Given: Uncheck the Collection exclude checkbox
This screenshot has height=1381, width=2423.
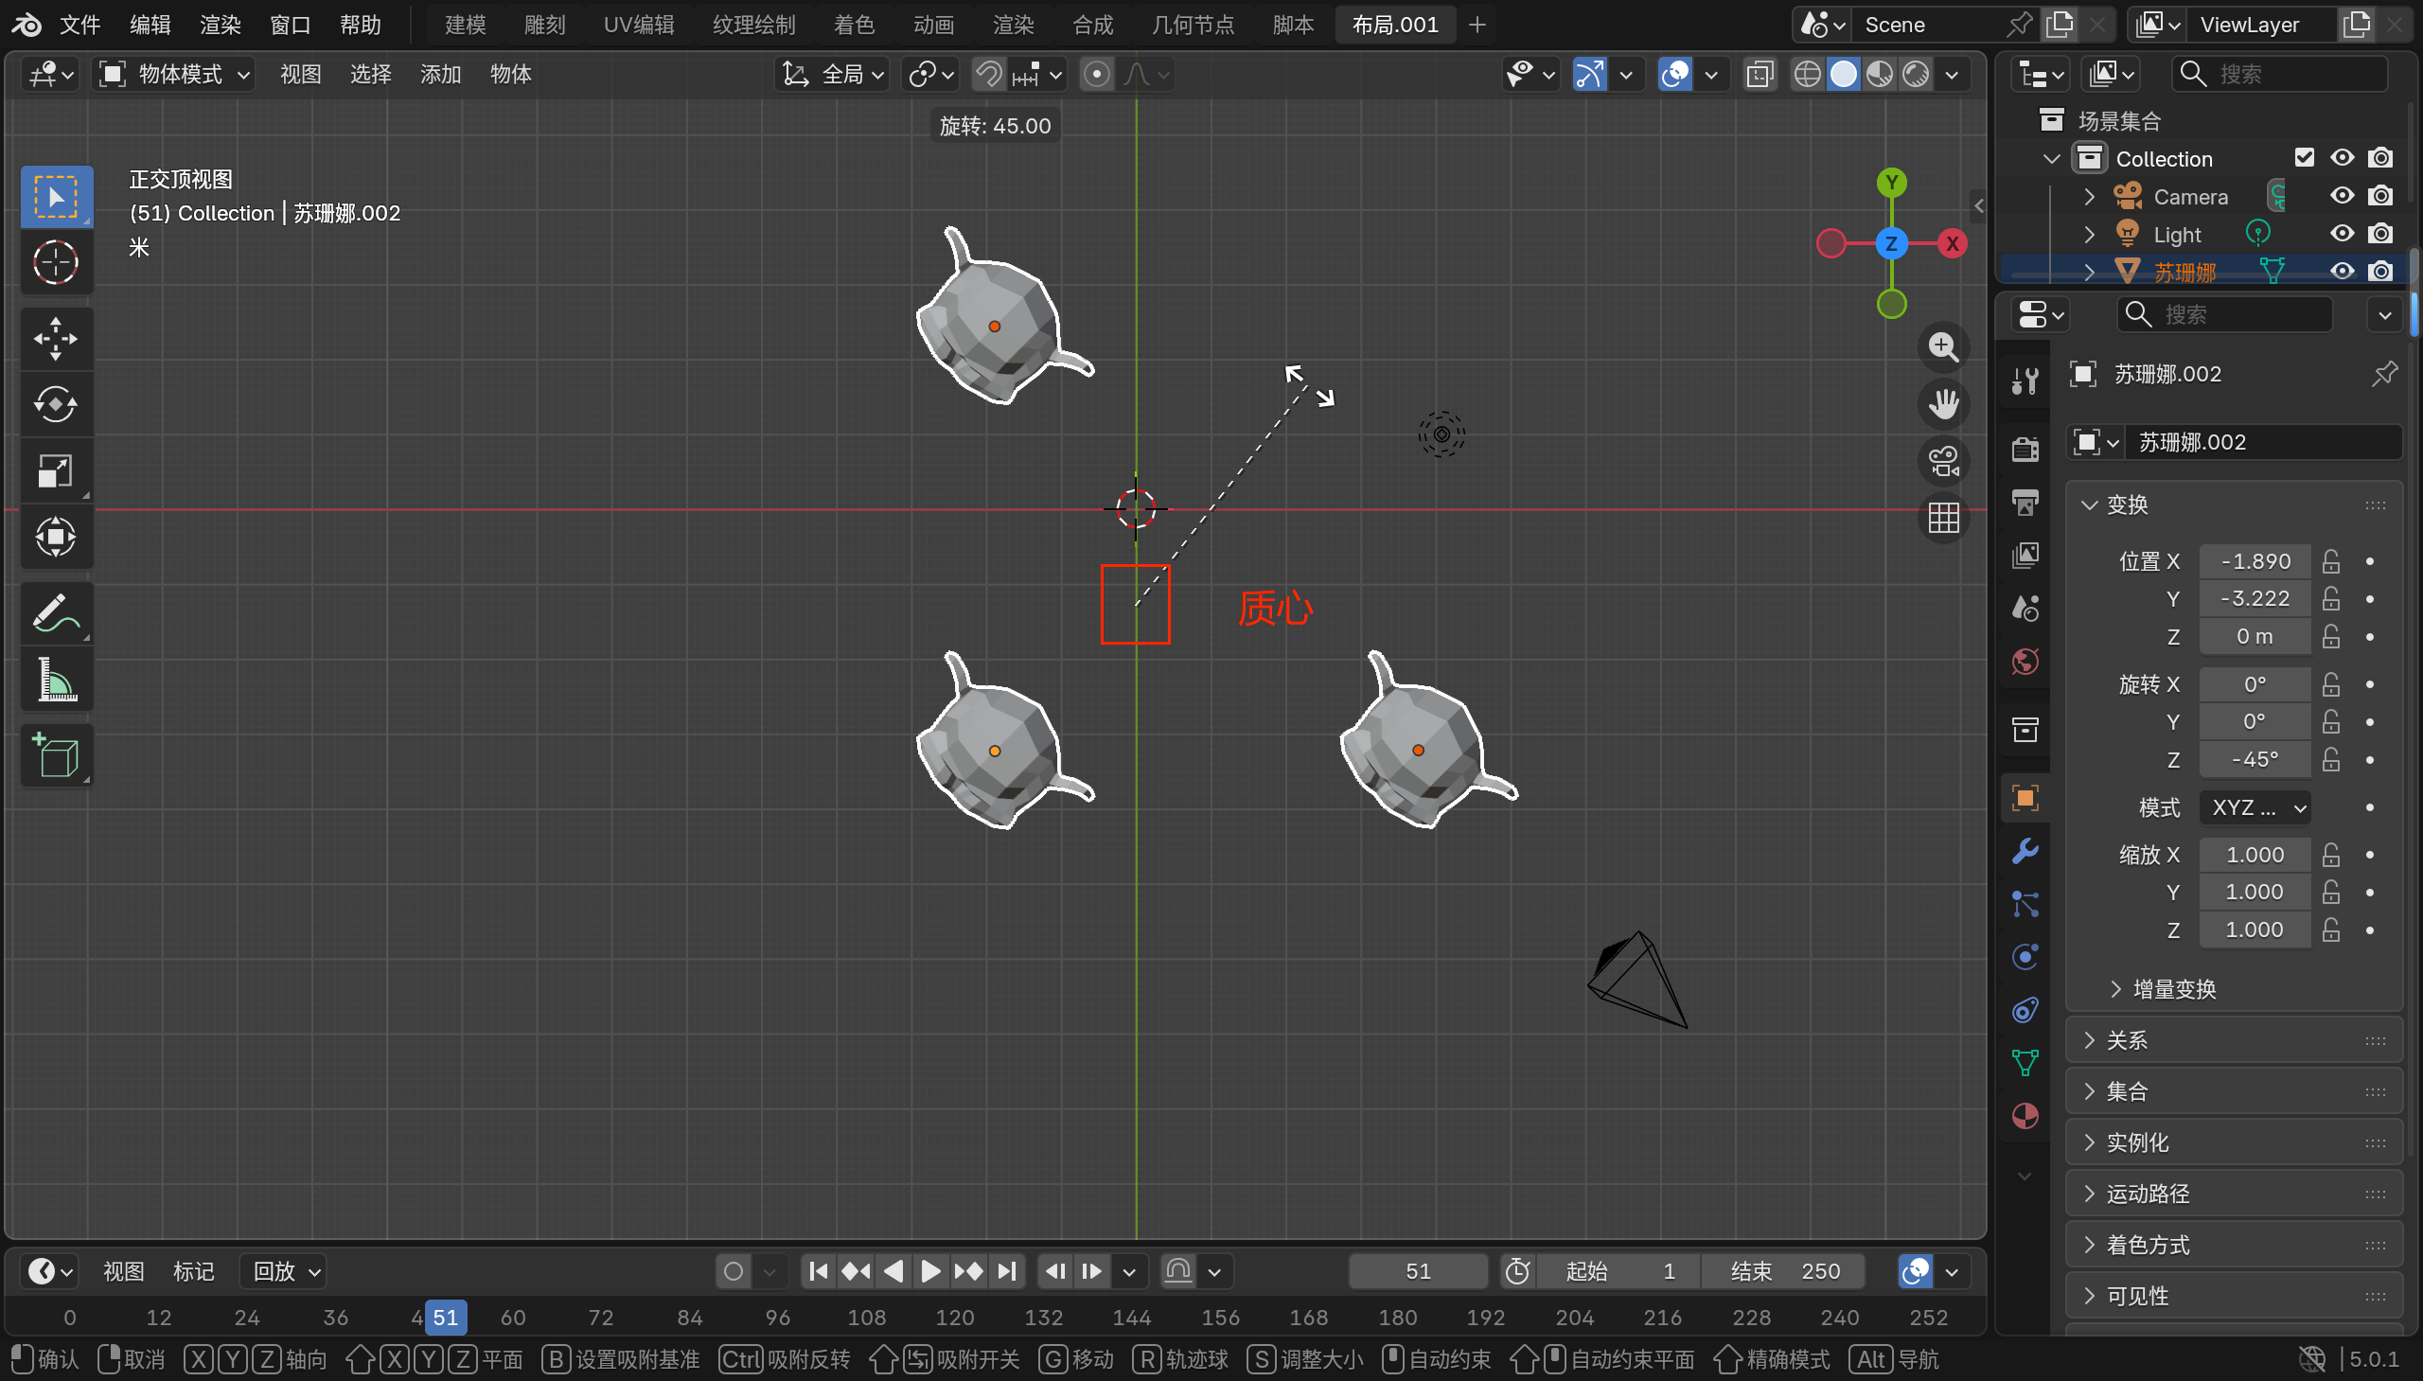Looking at the screenshot, I should [2304, 158].
